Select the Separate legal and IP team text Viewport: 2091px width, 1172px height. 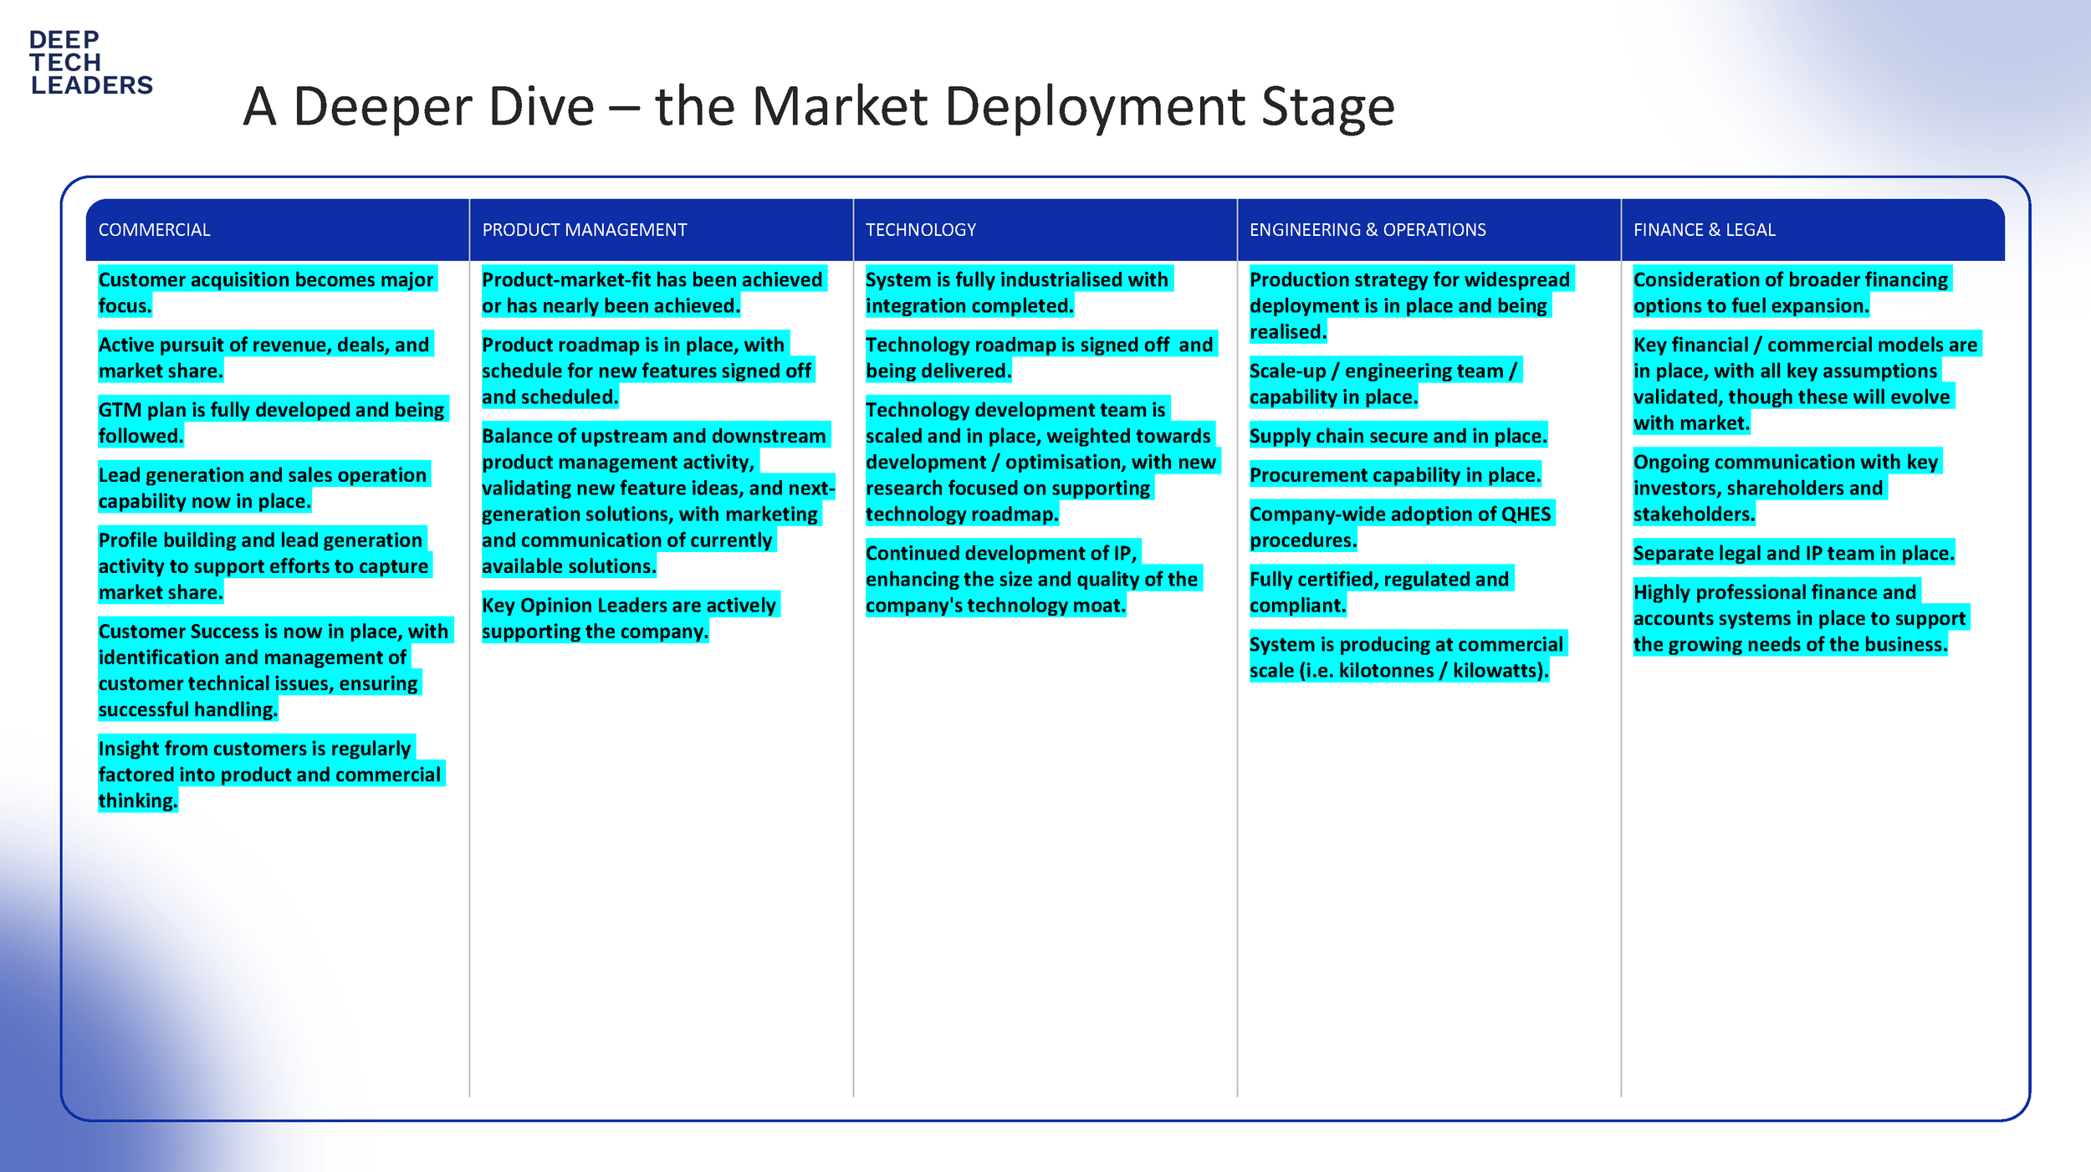(x=1790, y=553)
